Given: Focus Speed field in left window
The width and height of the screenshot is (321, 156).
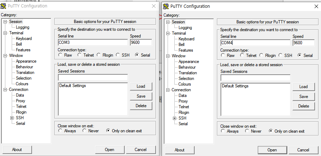Looking at the screenshot, I should click(141, 42).
